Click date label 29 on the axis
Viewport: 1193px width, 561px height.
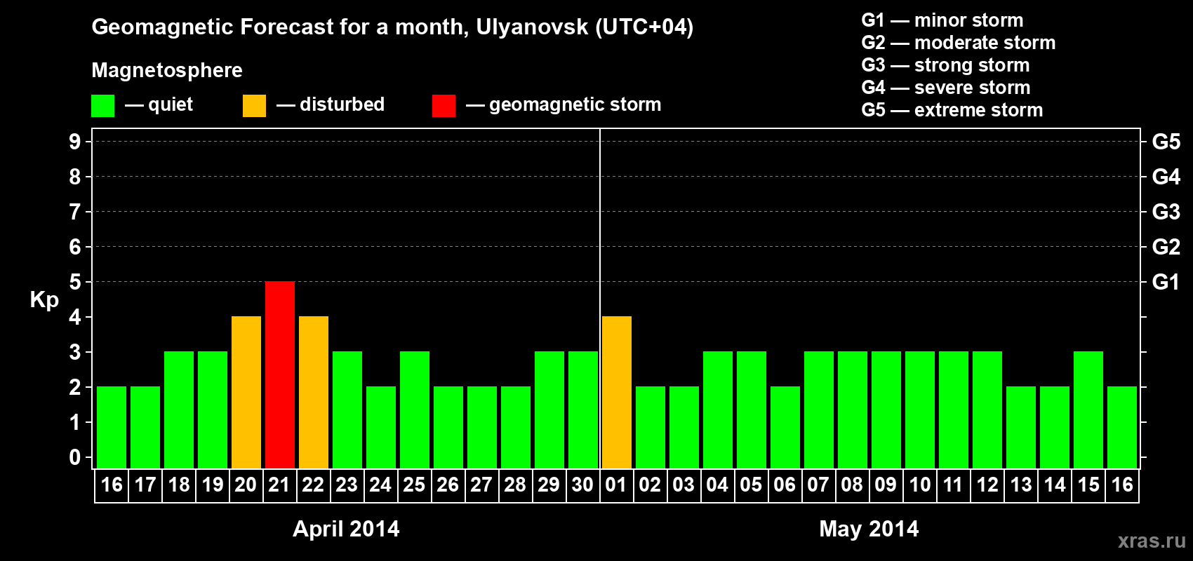(x=549, y=485)
